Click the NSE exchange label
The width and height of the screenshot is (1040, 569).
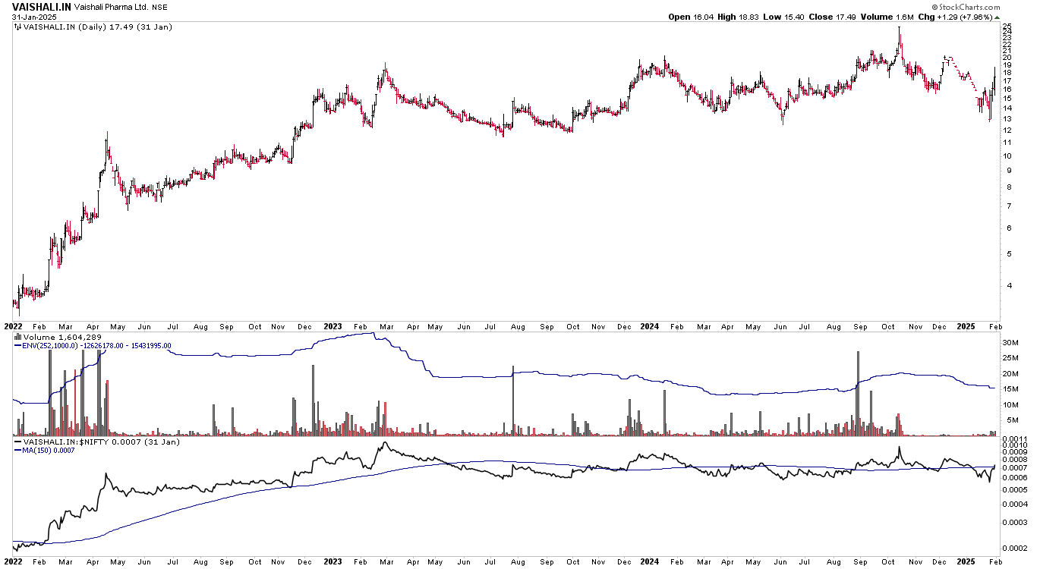tap(159, 7)
